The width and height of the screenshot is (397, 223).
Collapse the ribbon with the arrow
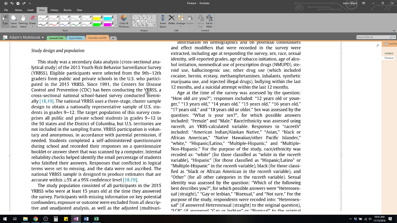tap(394, 31)
